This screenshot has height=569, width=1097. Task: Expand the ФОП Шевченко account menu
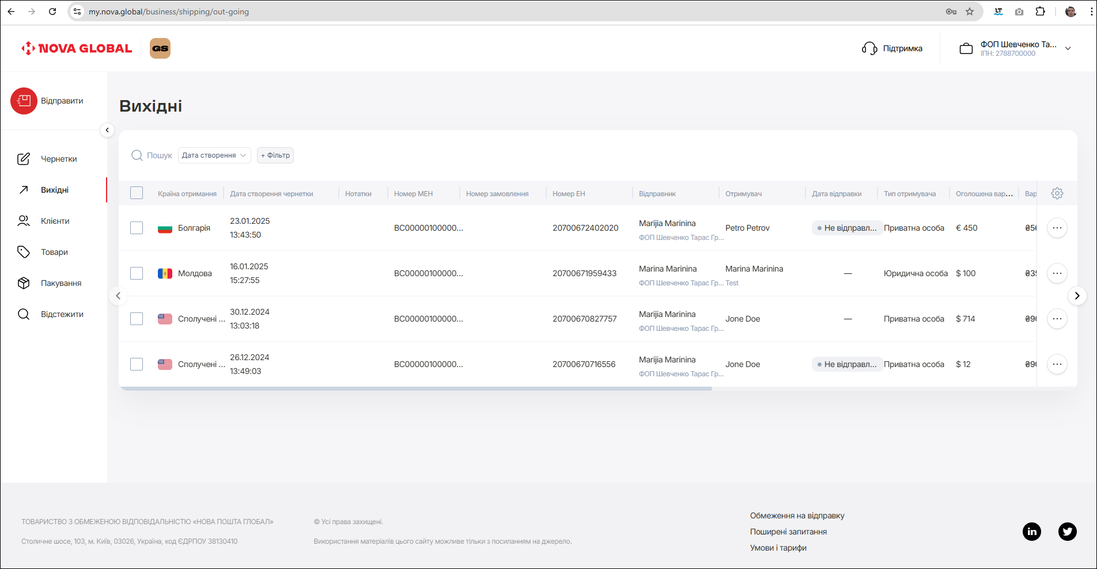[1068, 48]
